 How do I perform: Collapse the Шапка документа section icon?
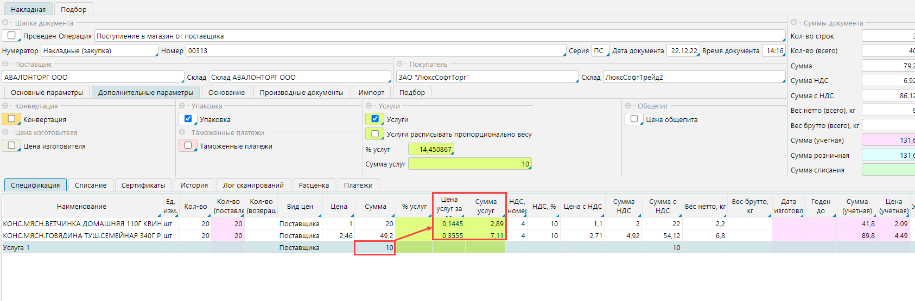click(x=5, y=23)
